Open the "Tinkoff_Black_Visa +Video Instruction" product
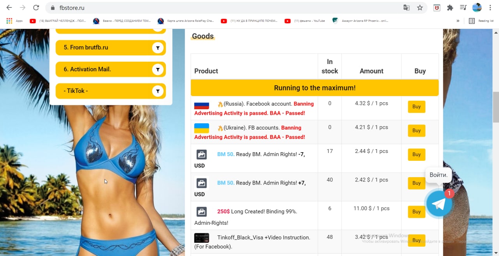The height and width of the screenshot is (256, 499). click(x=252, y=242)
